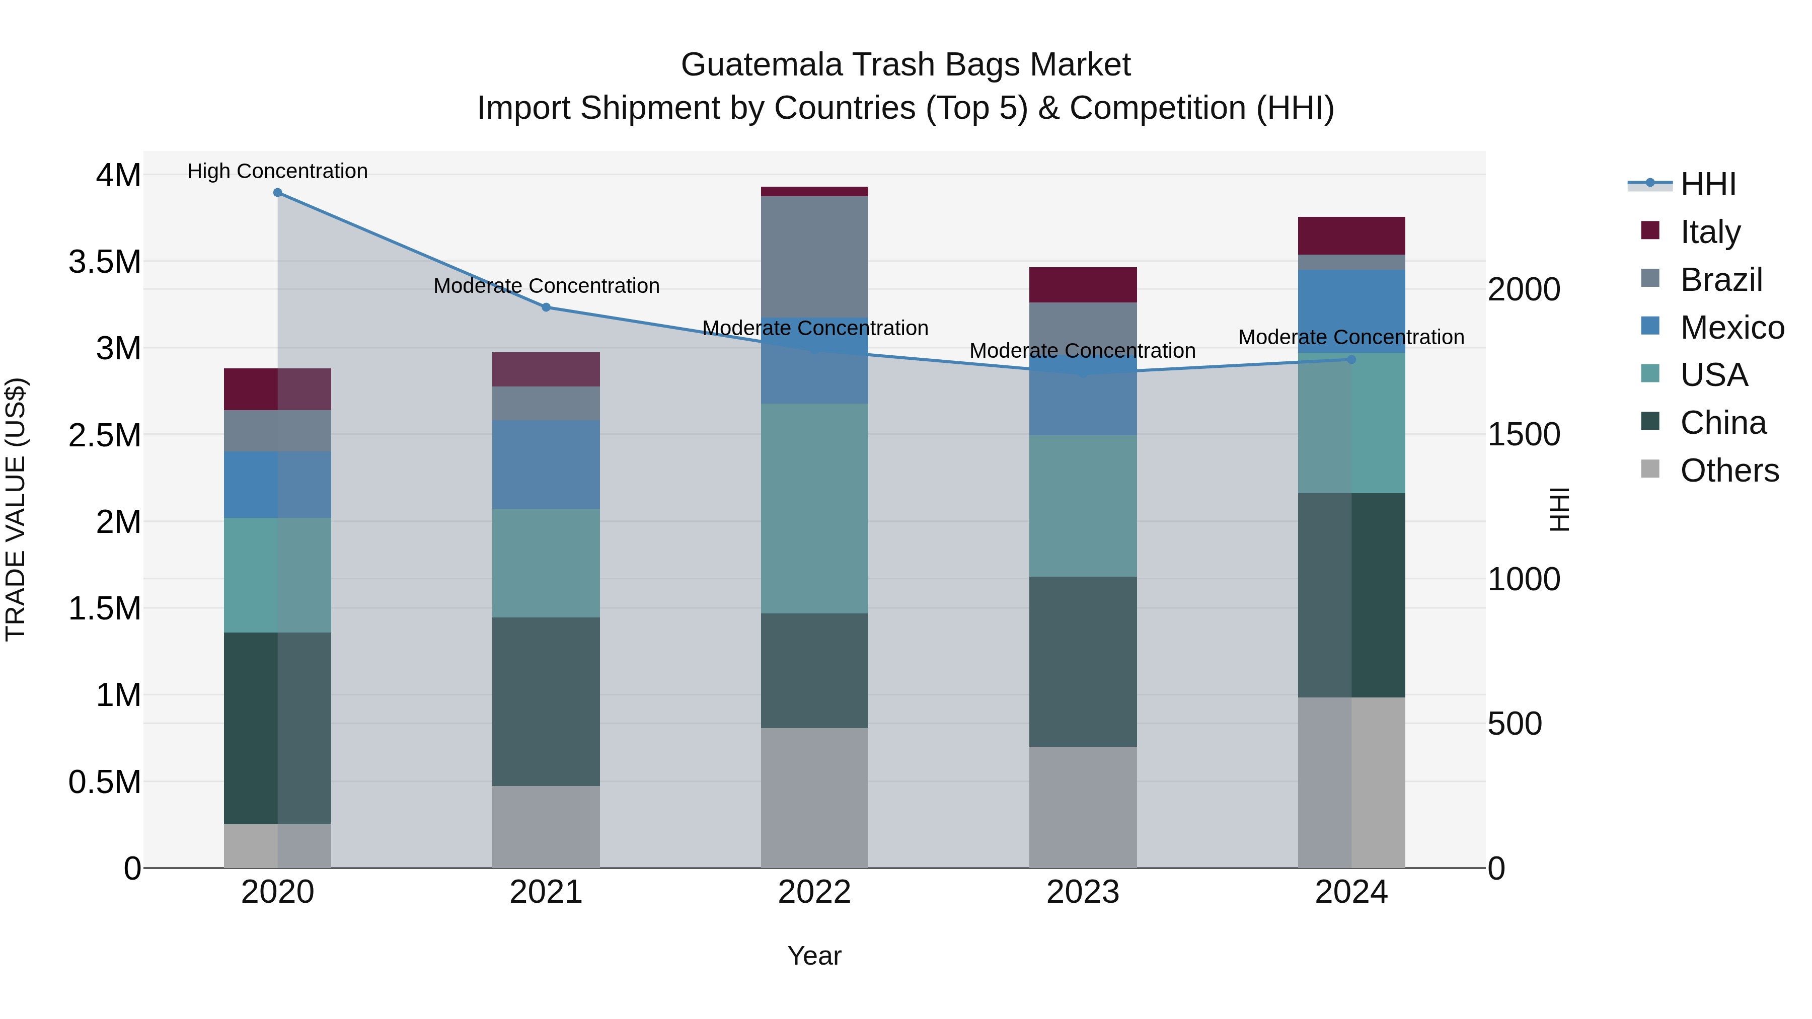
Task: Toggle the HHI legend entry
Action: pos(1683,184)
